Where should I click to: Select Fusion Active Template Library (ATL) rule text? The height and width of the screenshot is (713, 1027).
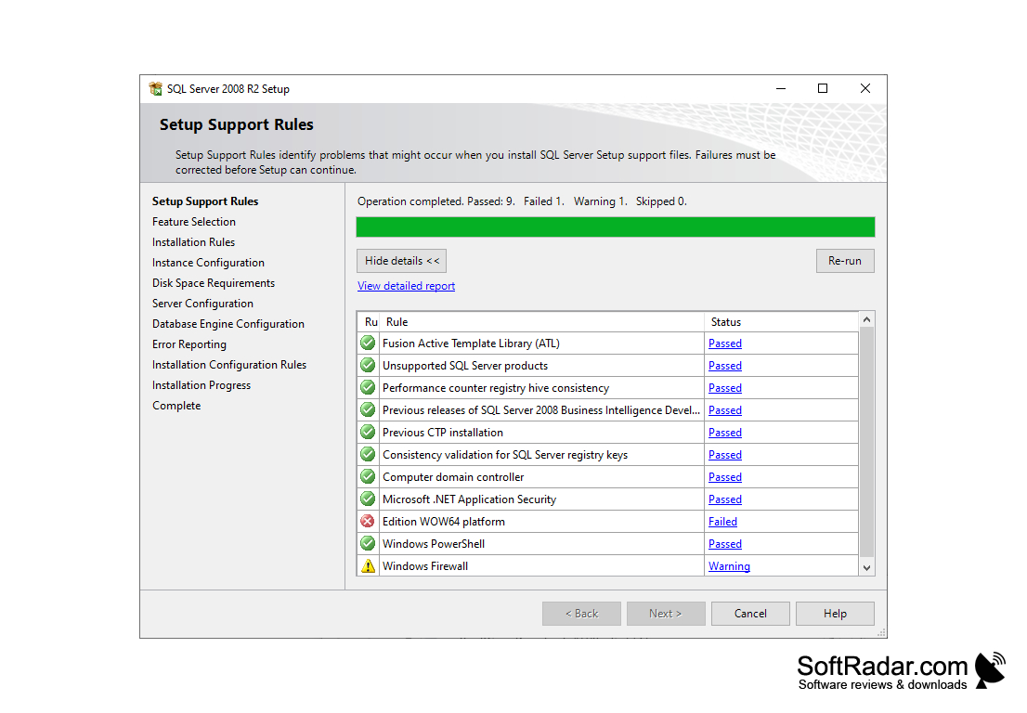pos(471,344)
